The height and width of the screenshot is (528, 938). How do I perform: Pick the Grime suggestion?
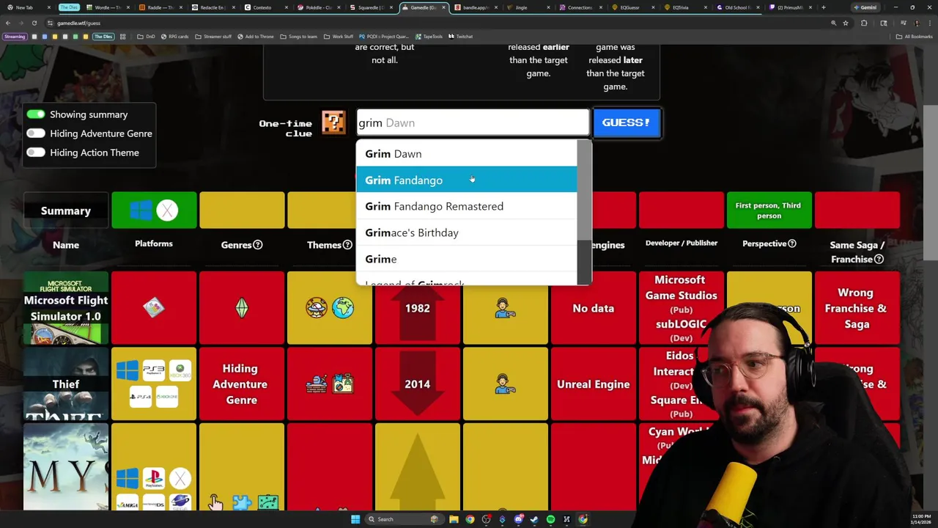pyautogui.click(x=466, y=259)
